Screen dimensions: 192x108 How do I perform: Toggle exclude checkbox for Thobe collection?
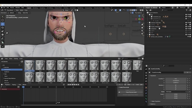186,35
